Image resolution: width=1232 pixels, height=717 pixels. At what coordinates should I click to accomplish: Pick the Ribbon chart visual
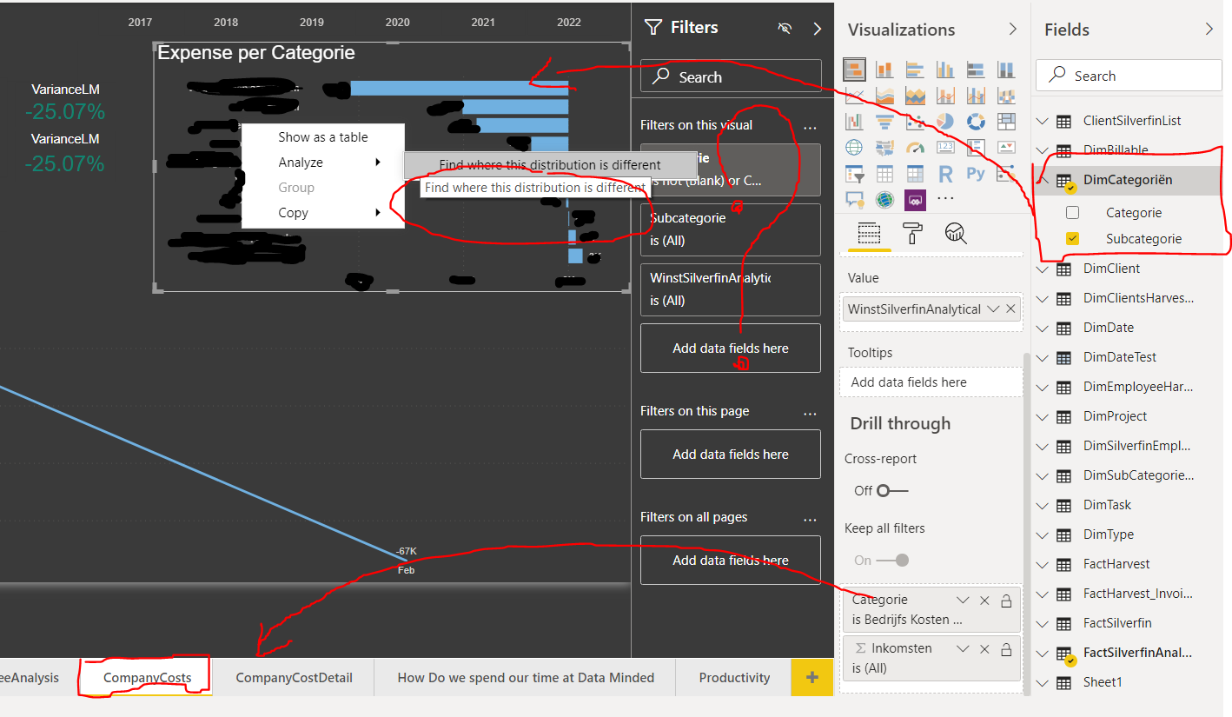click(x=1006, y=96)
